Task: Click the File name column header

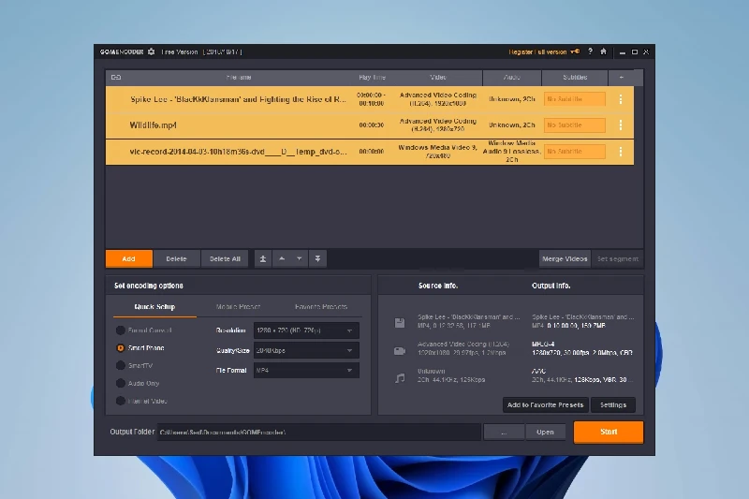Action: (239, 78)
